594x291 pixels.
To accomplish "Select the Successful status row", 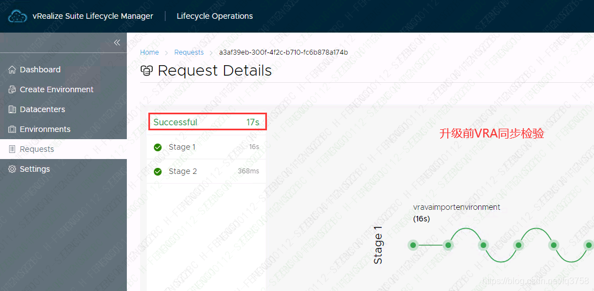I will click(206, 122).
